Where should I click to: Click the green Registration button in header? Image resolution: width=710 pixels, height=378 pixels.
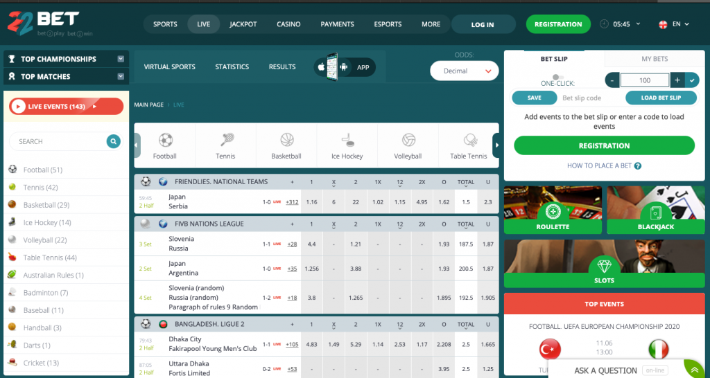pyautogui.click(x=558, y=24)
